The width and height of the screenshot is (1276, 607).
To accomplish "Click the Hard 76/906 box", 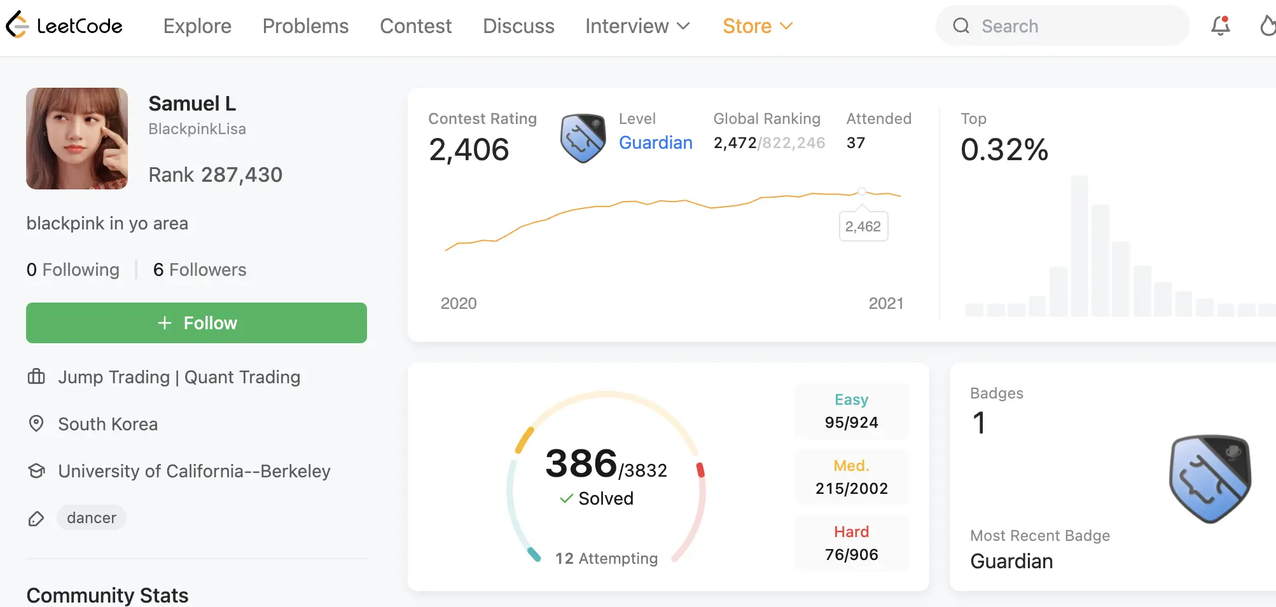I will click(851, 543).
